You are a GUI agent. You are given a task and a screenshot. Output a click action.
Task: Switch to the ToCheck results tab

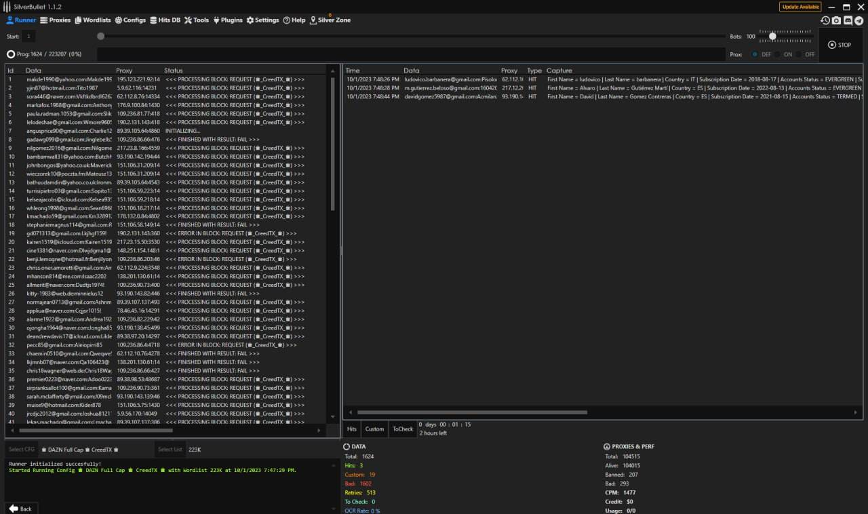point(402,429)
